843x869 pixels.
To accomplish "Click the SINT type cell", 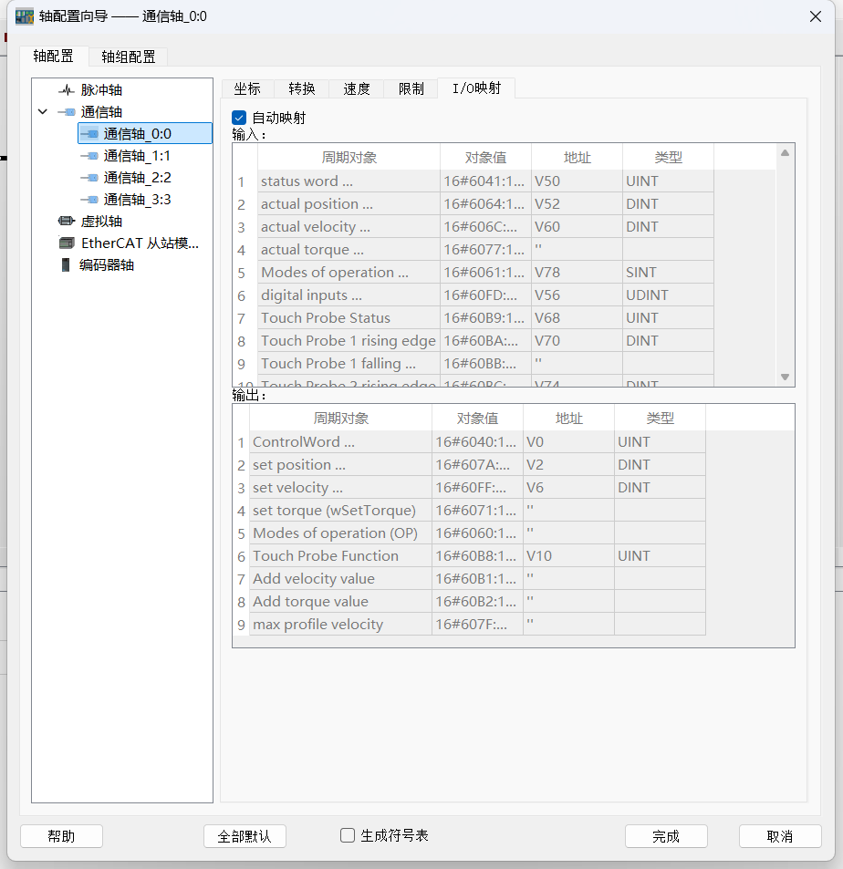I will pos(669,272).
